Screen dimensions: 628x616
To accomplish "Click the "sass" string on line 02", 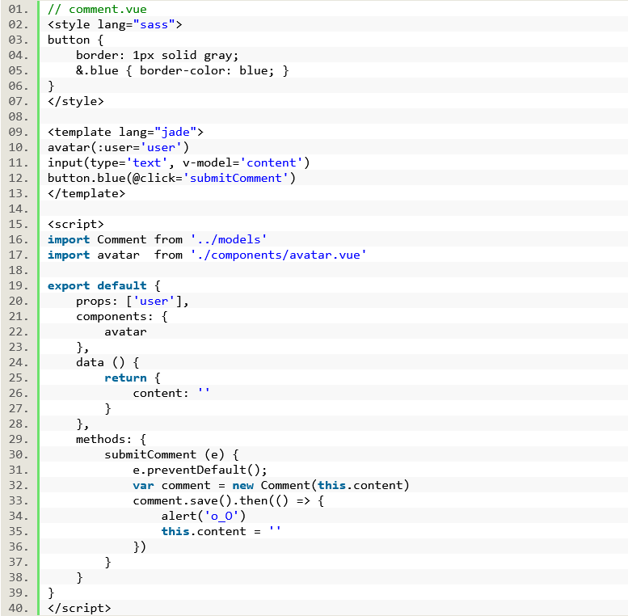I will point(154,24).
